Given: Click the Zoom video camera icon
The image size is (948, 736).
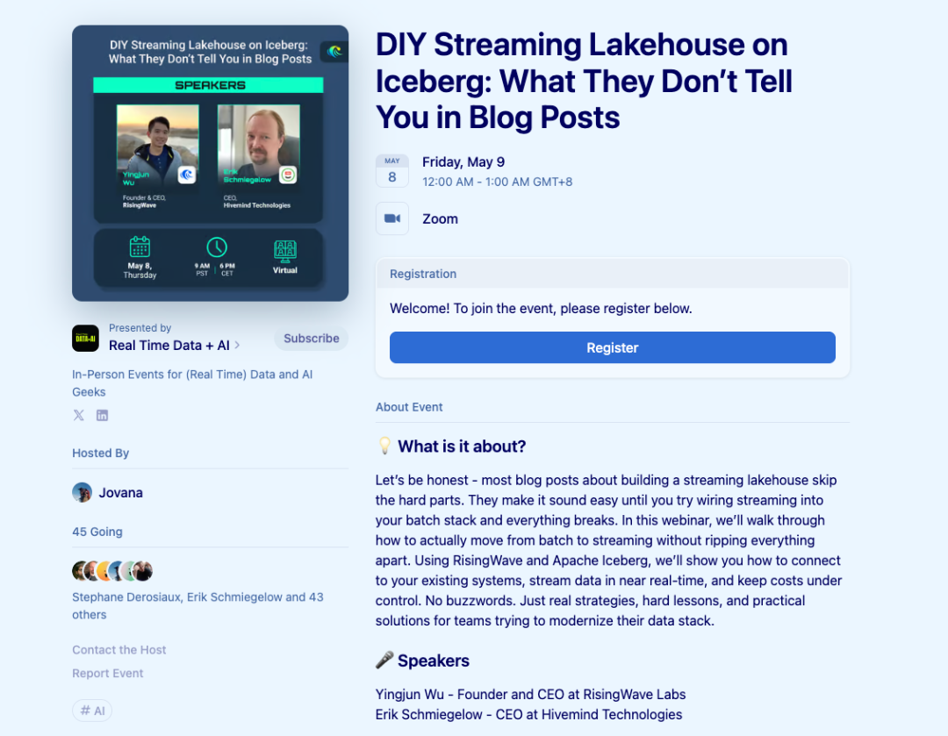Looking at the screenshot, I should point(392,218).
